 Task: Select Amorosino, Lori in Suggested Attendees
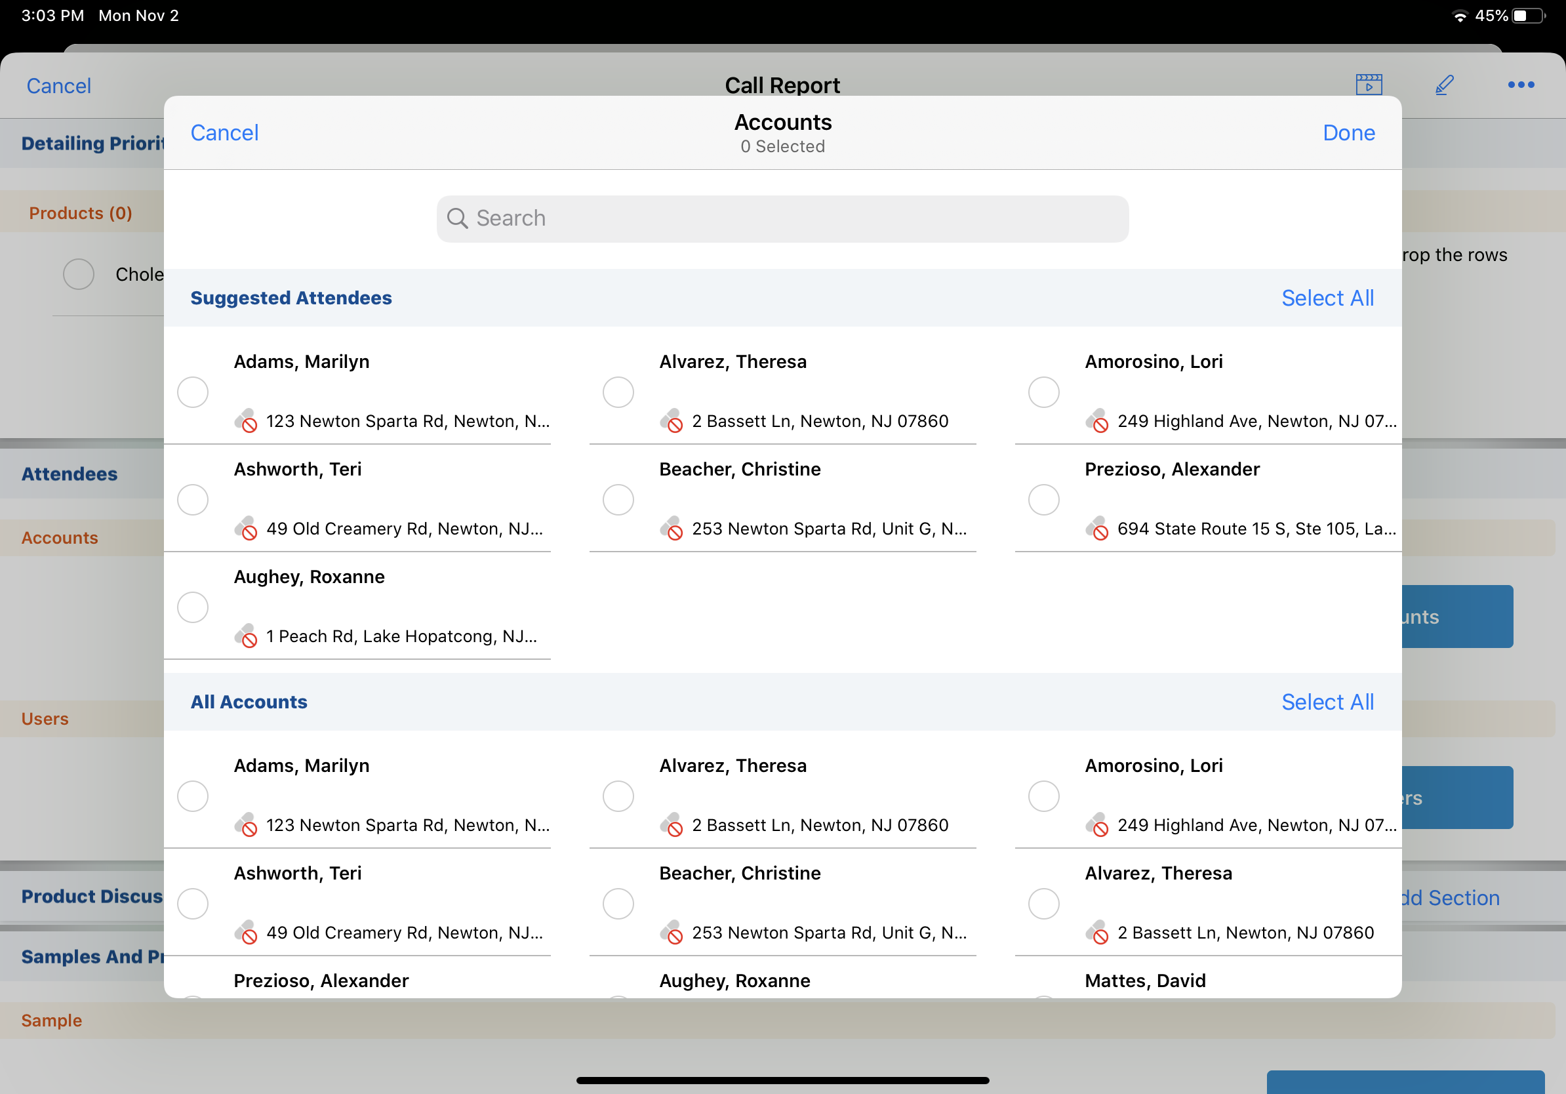tap(1043, 392)
